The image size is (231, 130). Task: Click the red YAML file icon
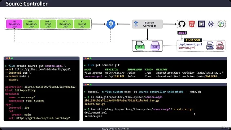point(220,46)
